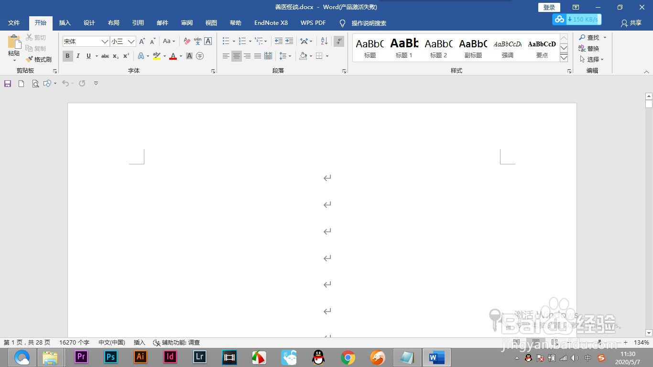
Task: Click the superscript x² icon
Action: pyautogui.click(x=126, y=56)
